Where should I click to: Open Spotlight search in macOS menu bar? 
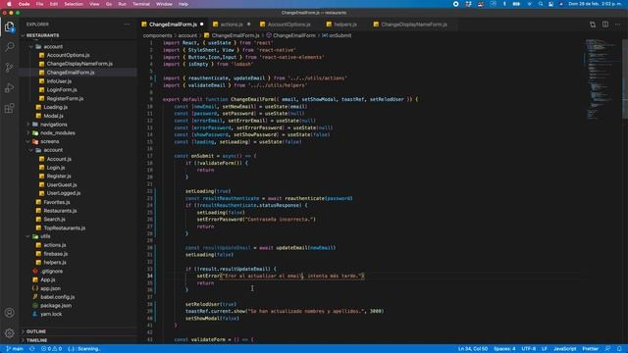pyautogui.click(x=541, y=4)
